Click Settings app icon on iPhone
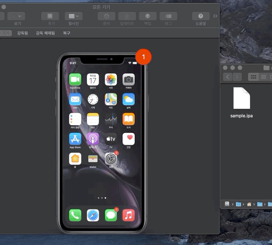The image size is (272, 245). tap(111, 159)
